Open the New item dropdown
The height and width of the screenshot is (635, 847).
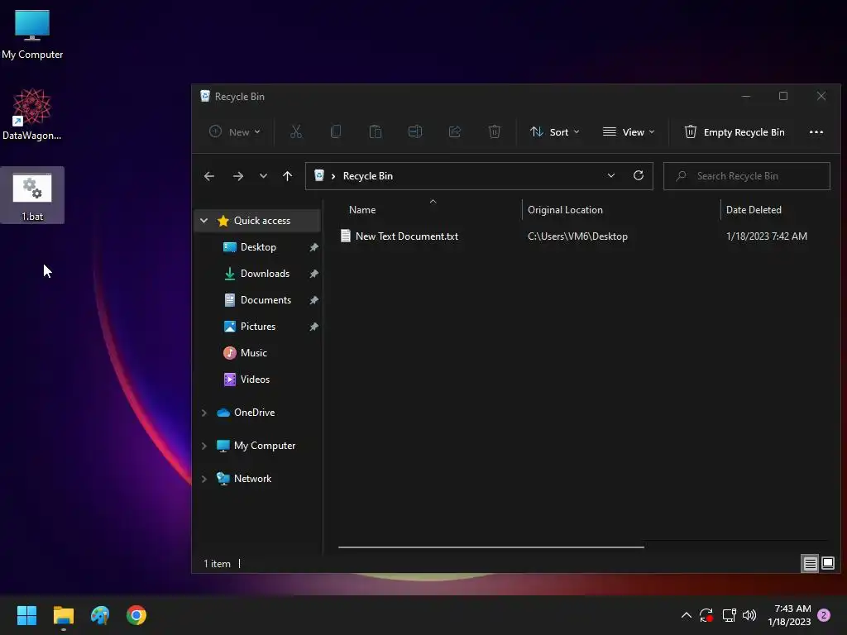[x=234, y=131]
